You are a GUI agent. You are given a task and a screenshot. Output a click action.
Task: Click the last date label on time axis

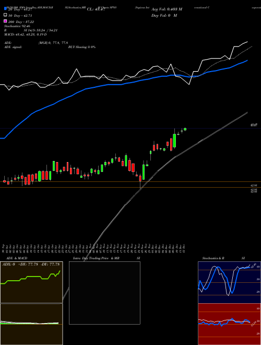183,248
